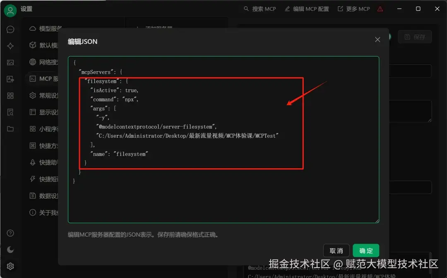Confirm JSON edits with 确定 button

[x=366, y=250]
